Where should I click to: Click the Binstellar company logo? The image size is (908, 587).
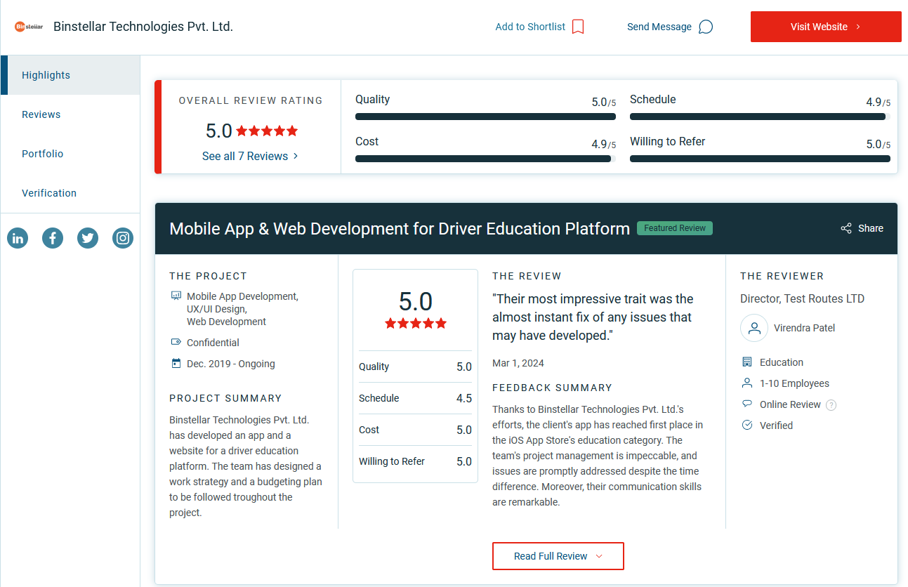(x=29, y=27)
